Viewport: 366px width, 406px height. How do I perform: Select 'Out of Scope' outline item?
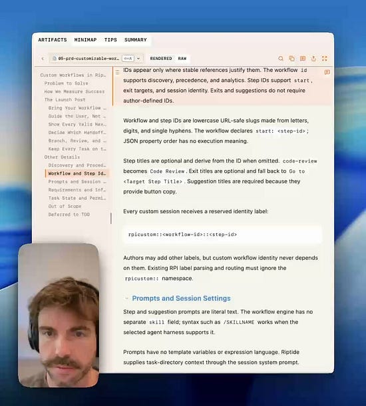[x=65, y=207]
